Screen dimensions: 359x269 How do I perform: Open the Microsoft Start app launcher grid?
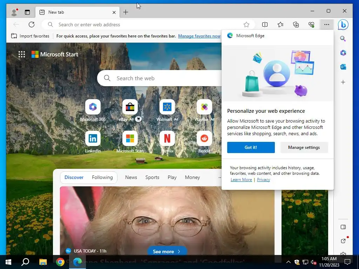[21, 54]
